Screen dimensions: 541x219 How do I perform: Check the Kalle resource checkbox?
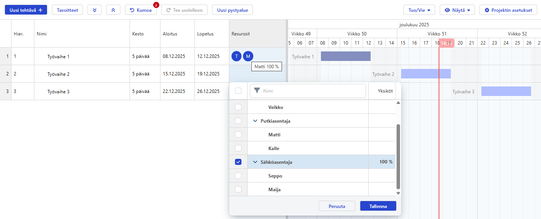point(238,148)
